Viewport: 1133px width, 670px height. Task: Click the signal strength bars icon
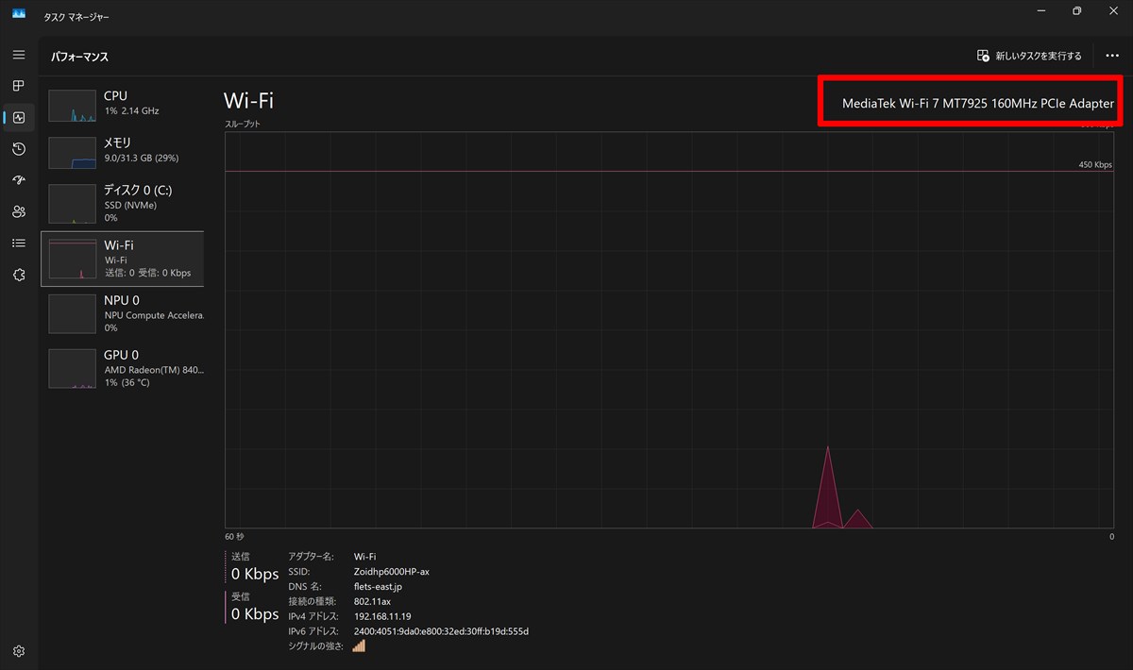[x=359, y=645]
